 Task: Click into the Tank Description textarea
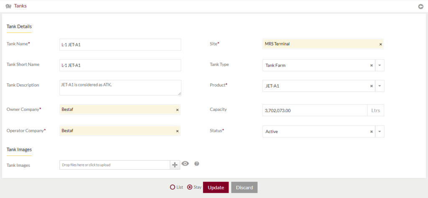click(120, 88)
